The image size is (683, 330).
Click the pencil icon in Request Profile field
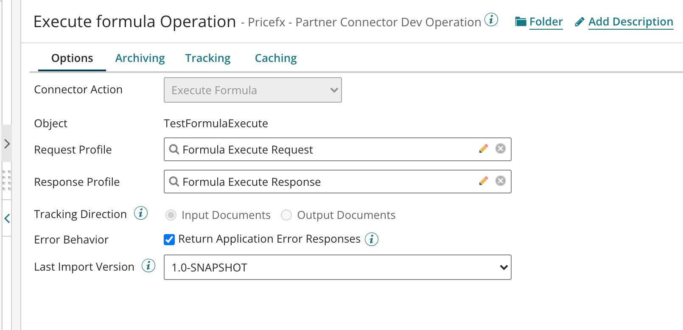pos(483,149)
